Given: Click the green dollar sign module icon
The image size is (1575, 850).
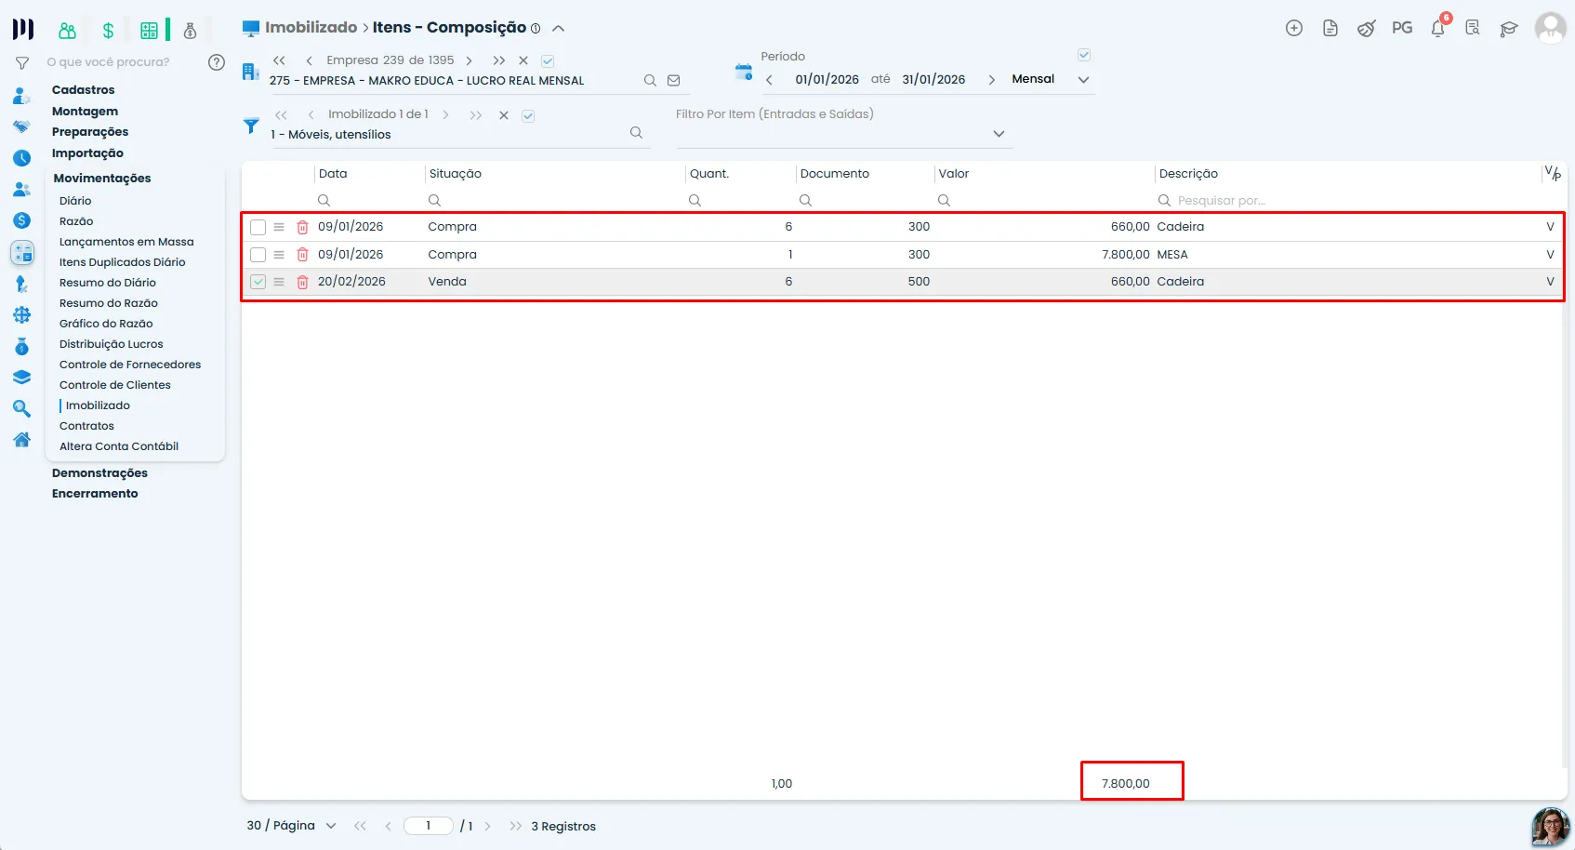Looking at the screenshot, I should pyautogui.click(x=108, y=31).
